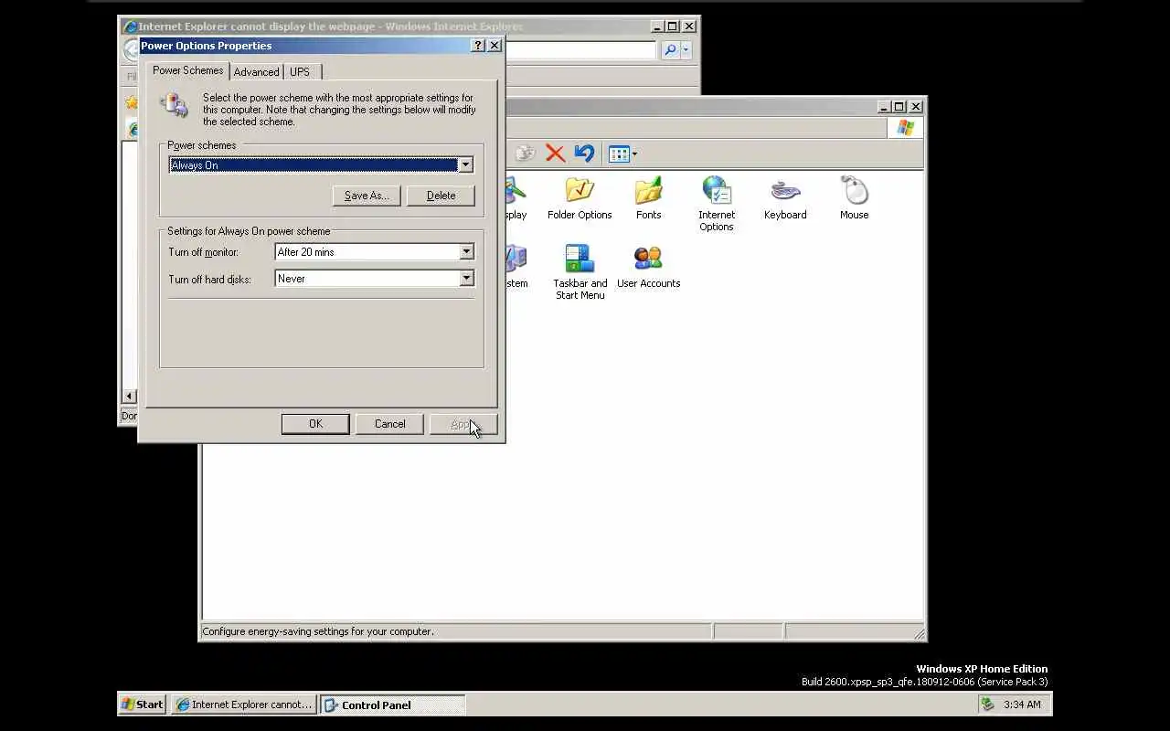
Task: Open the Views toolbar button in Control Panel
Action: click(622, 154)
